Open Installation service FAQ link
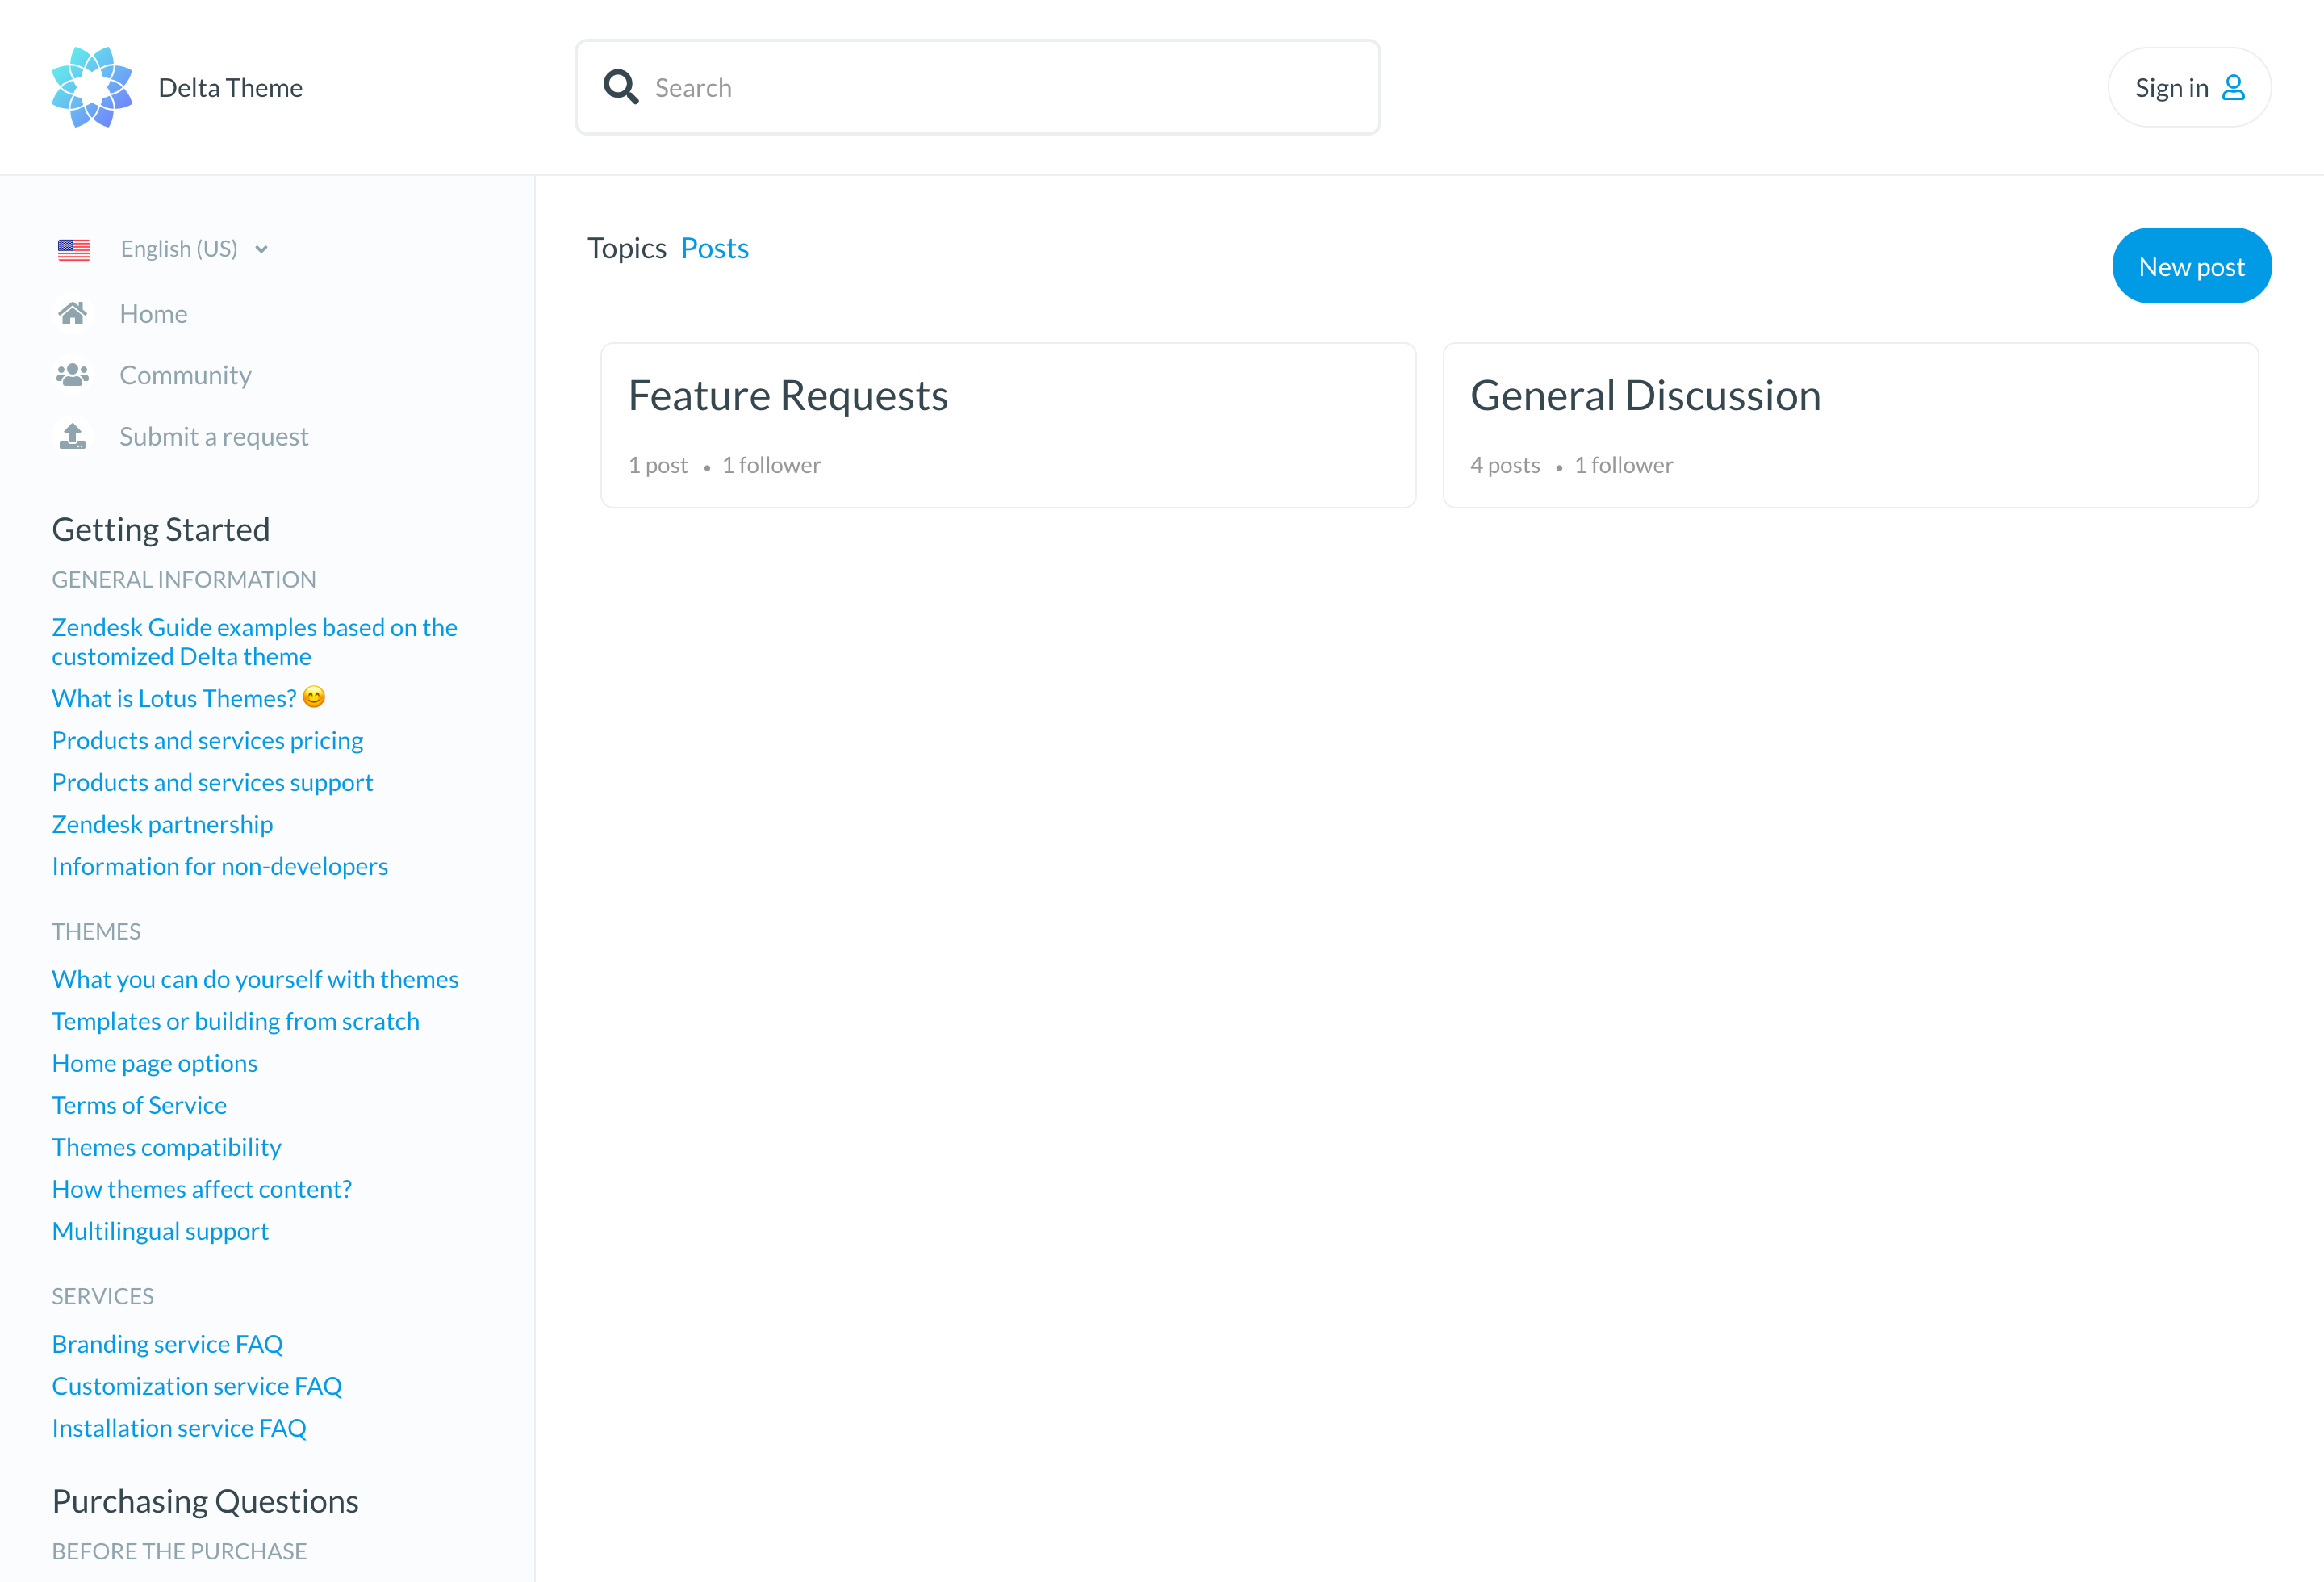This screenshot has width=2324, height=1582. pos(179,1428)
